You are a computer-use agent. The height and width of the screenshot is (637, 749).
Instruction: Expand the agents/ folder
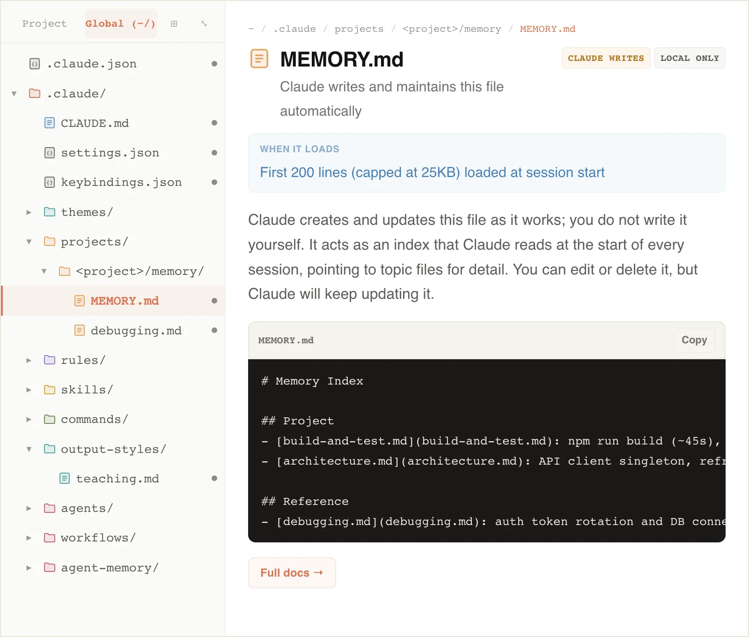click(29, 508)
